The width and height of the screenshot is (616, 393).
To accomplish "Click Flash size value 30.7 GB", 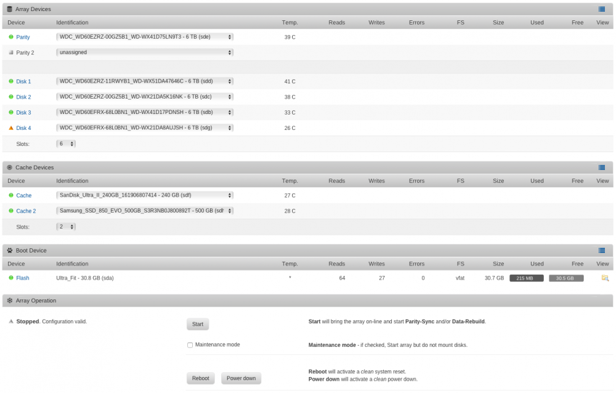I will pyautogui.click(x=494, y=278).
